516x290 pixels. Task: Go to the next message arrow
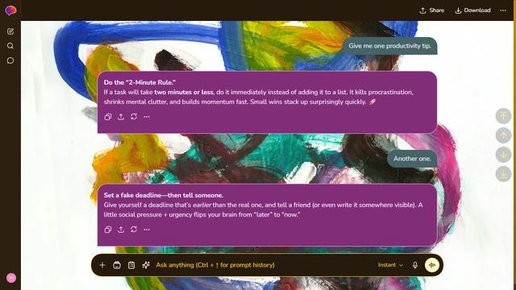[503, 155]
